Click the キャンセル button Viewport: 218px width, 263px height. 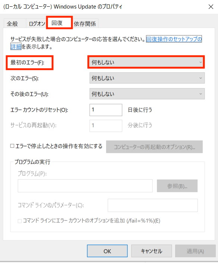tap(151, 251)
